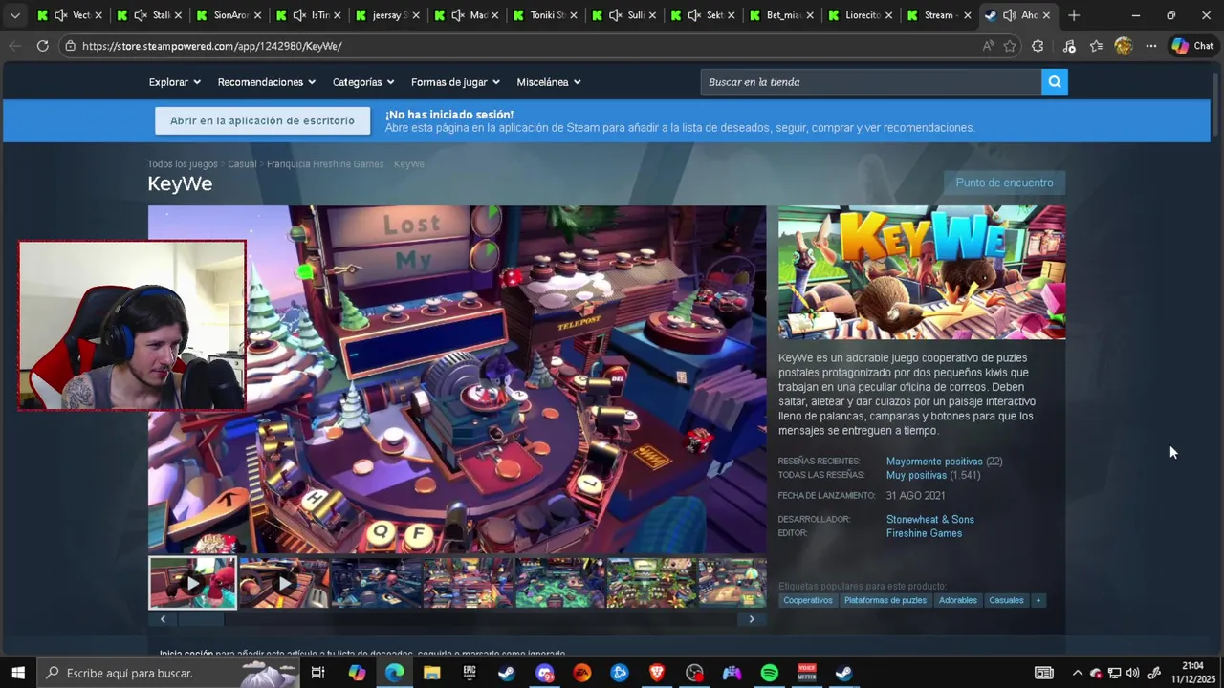Open tab search chevron at top left
The image size is (1224, 688).
(14, 15)
